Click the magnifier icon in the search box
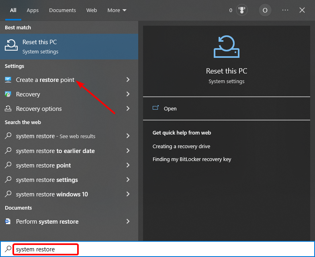Viewport: 315px width, 257px height. (x=8, y=249)
